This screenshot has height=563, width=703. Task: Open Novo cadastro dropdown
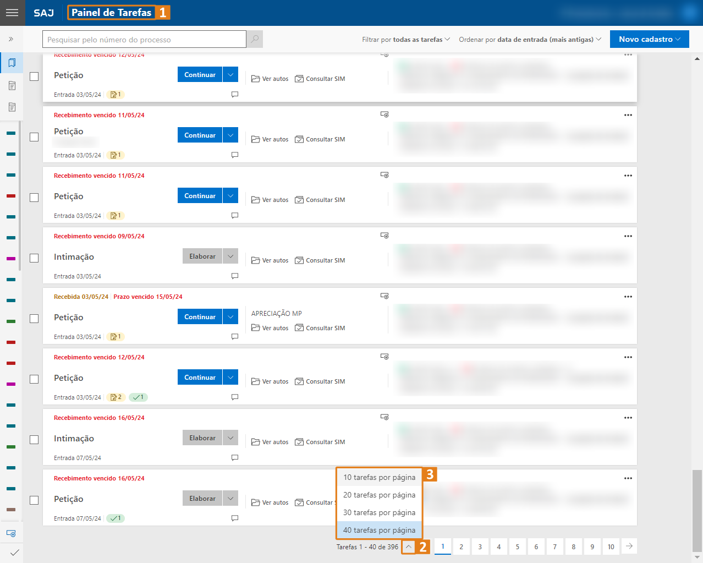649,39
